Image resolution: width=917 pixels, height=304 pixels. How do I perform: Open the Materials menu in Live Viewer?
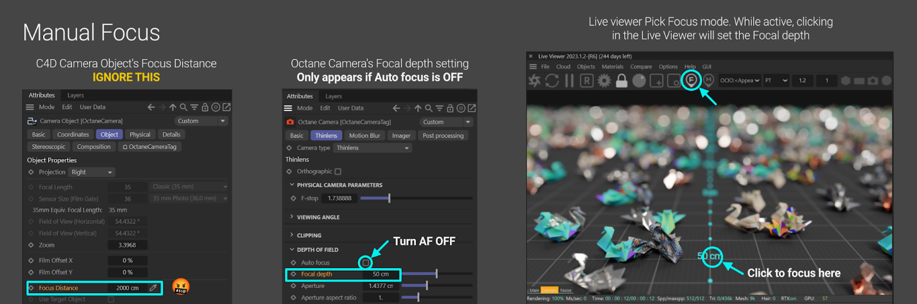[612, 67]
